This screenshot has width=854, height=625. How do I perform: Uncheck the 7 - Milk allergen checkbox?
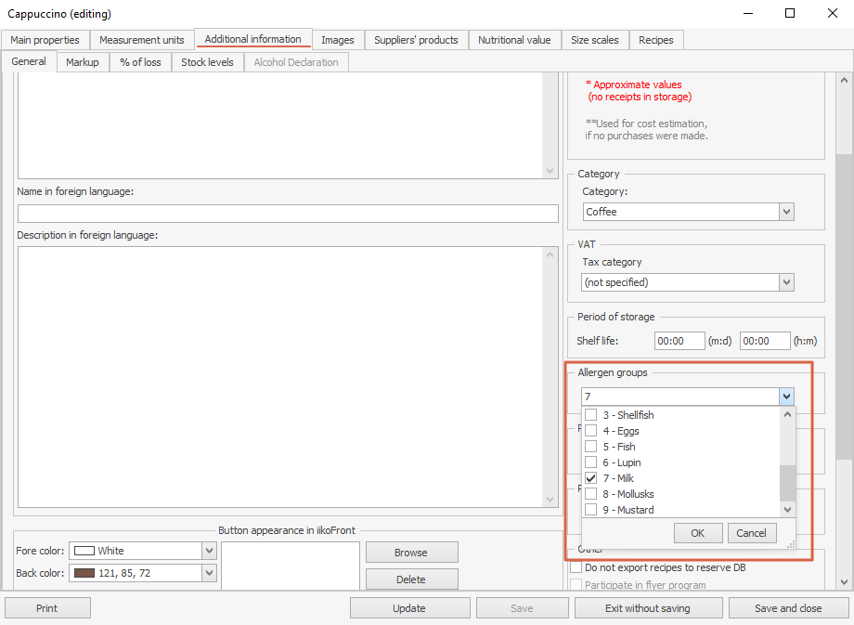590,478
